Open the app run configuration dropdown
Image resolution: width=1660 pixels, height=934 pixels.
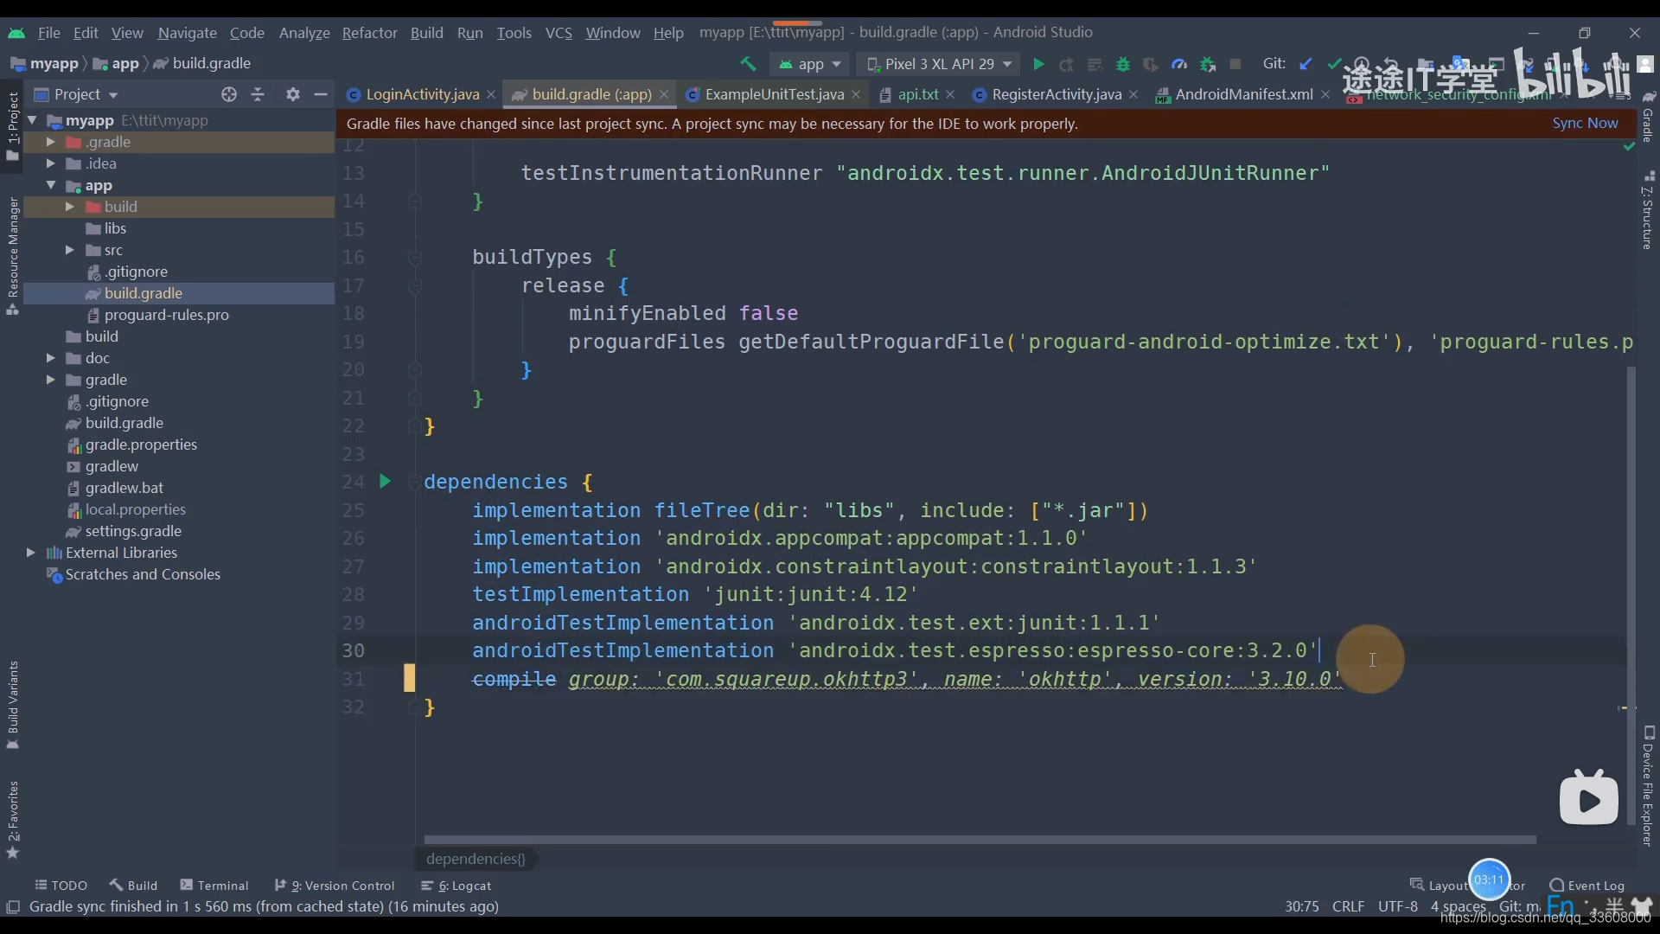(810, 64)
